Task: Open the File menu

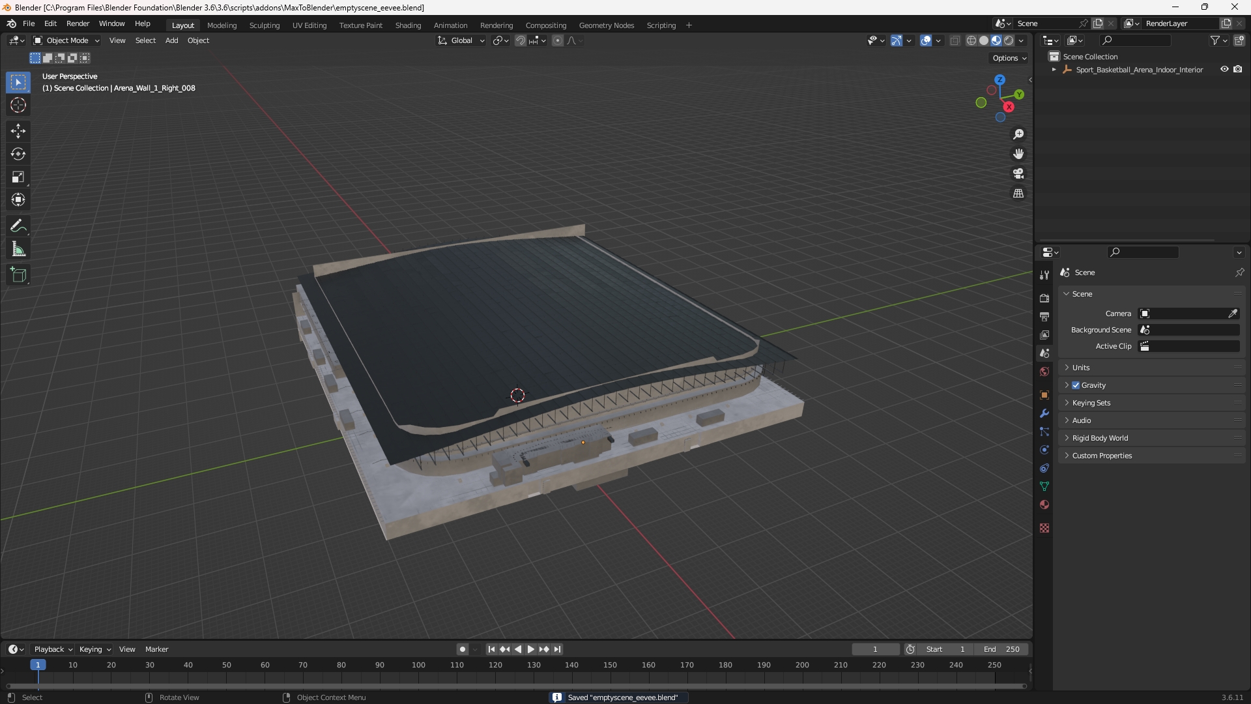Action: click(29, 23)
